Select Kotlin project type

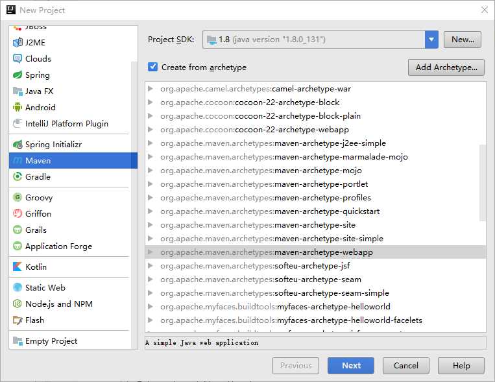click(x=70, y=267)
